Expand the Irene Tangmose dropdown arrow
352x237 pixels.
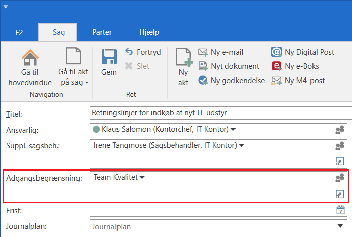[242, 146]
